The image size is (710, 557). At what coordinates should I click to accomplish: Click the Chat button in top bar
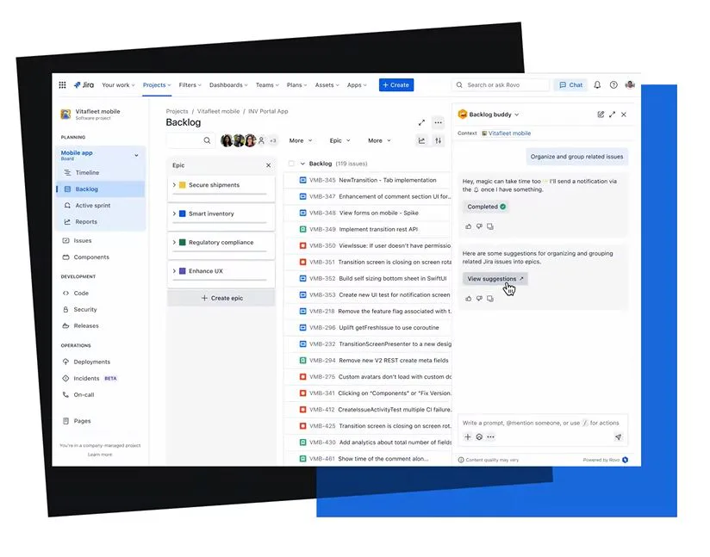click(x=570, y=85)
